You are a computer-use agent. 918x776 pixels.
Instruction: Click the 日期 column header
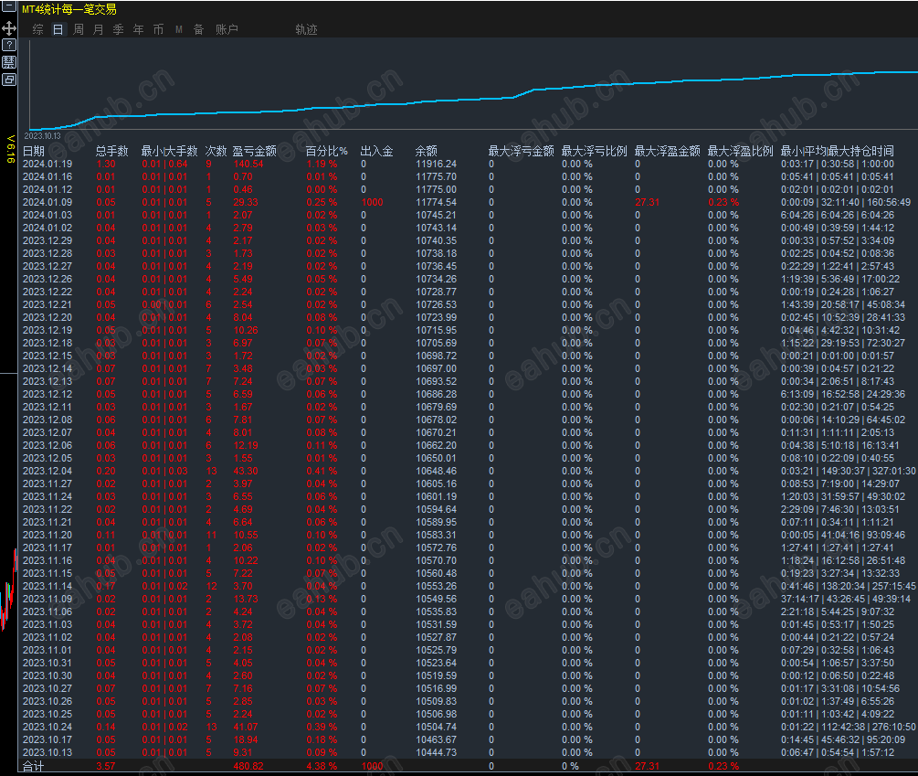pos(34,151)
